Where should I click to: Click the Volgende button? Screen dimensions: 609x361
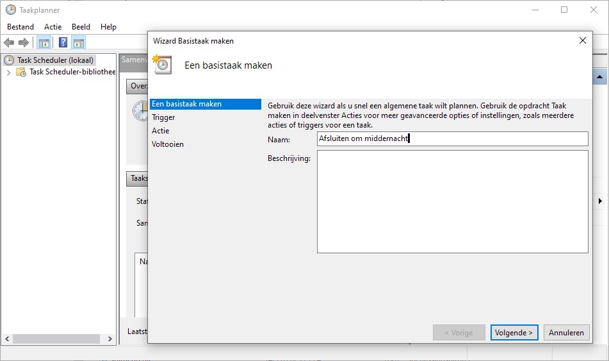514,333
